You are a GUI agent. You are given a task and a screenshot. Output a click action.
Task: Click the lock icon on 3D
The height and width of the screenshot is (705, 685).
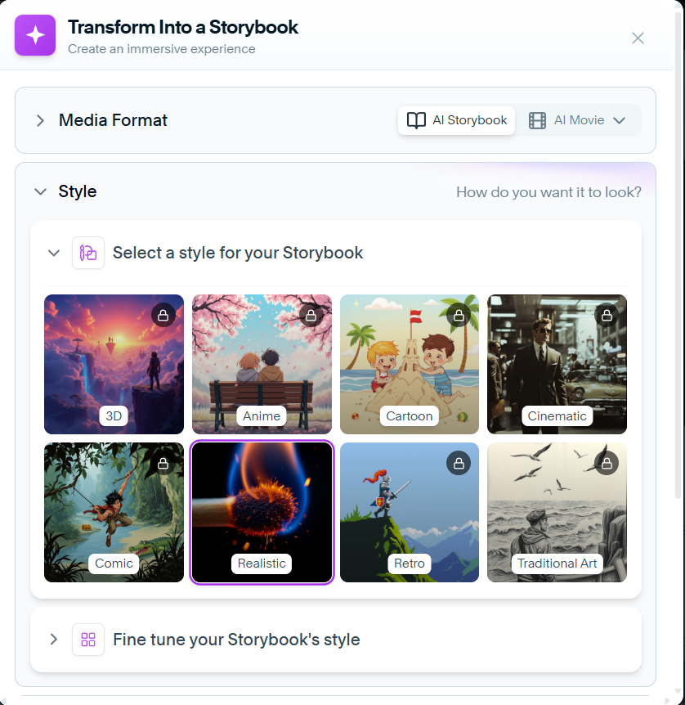(x=163, y=315)
